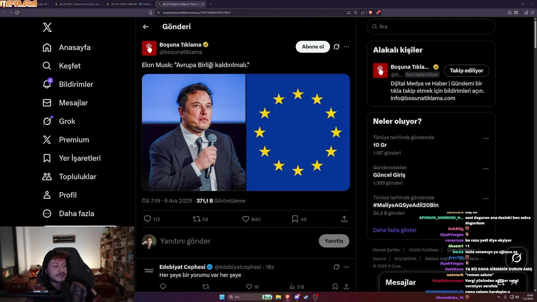Click Grok icon next to Abone ol
The image size is (537, 302).
click(336, 47)
